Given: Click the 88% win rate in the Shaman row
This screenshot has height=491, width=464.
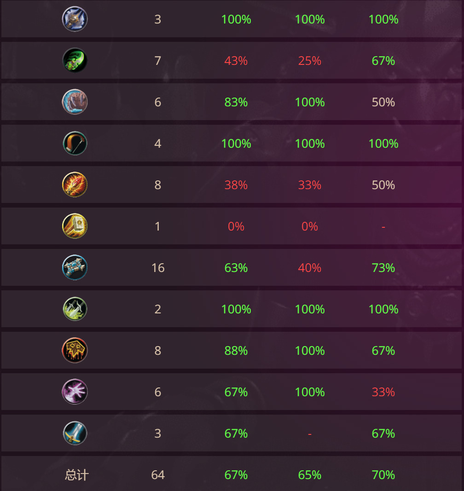Looking at the screenshot, I should click(x=236, y=351).
